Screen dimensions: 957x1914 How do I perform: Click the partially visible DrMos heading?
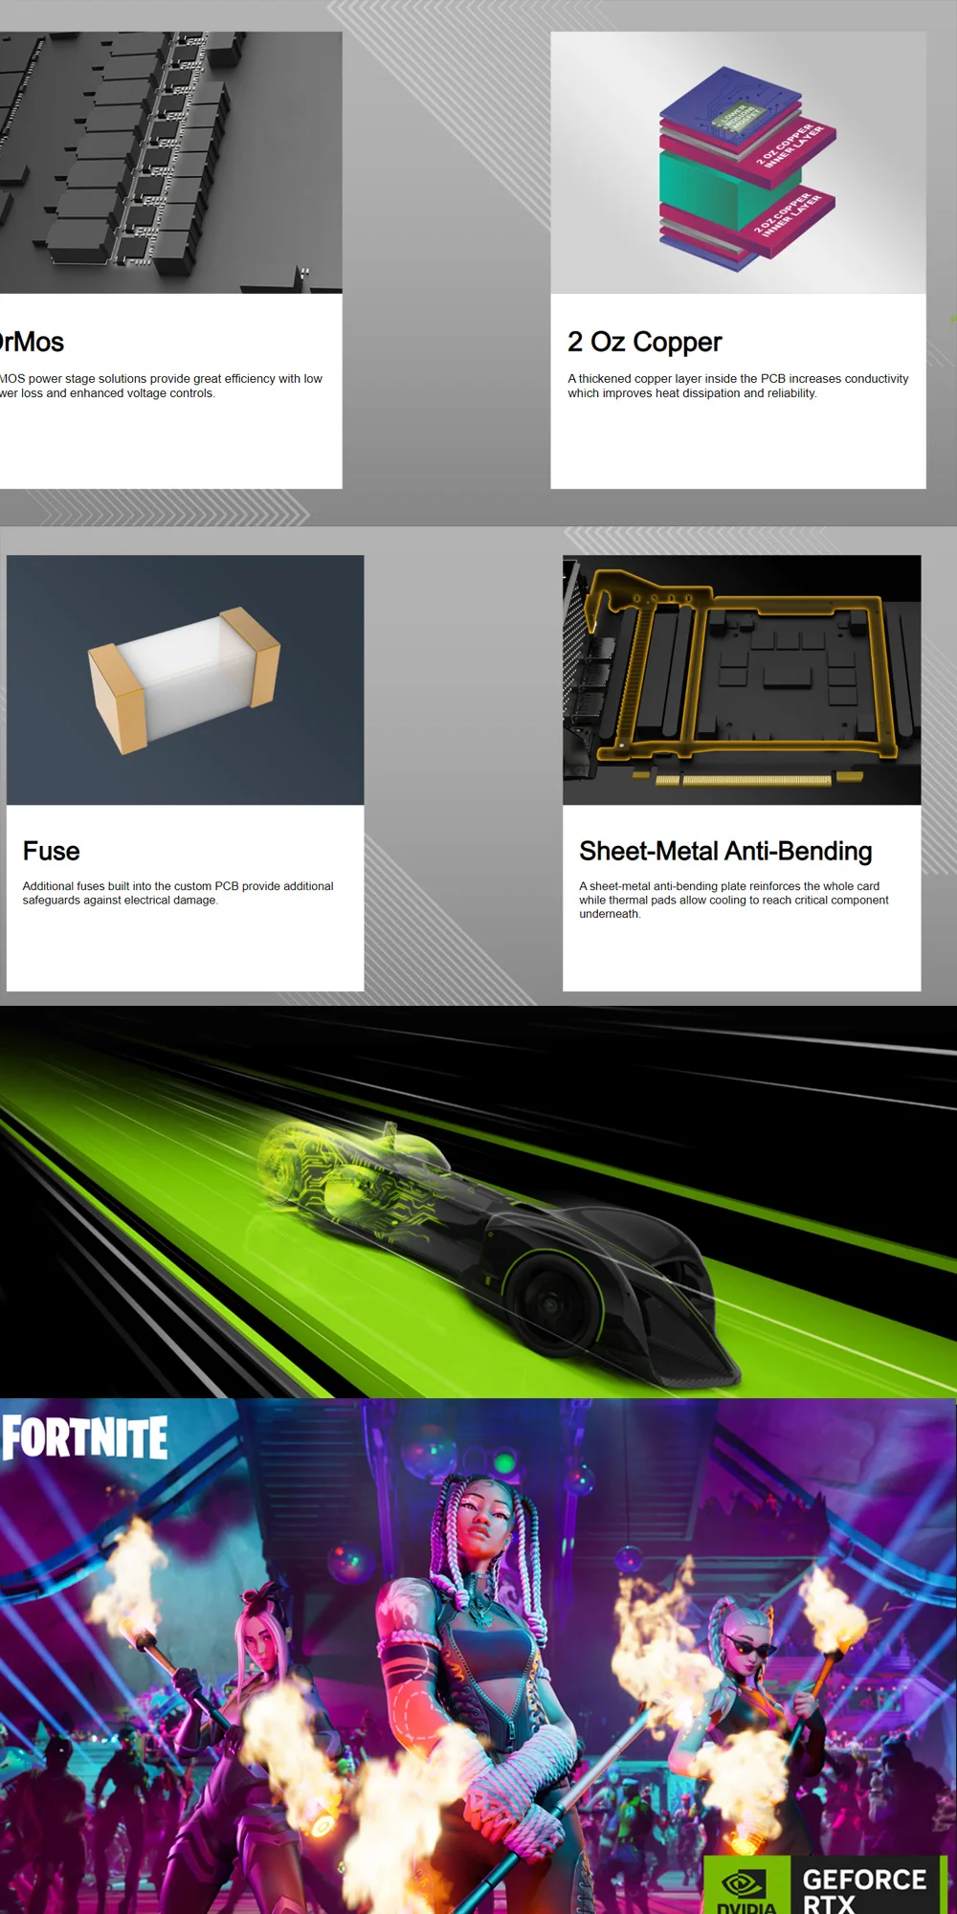[x=32, y=342]
